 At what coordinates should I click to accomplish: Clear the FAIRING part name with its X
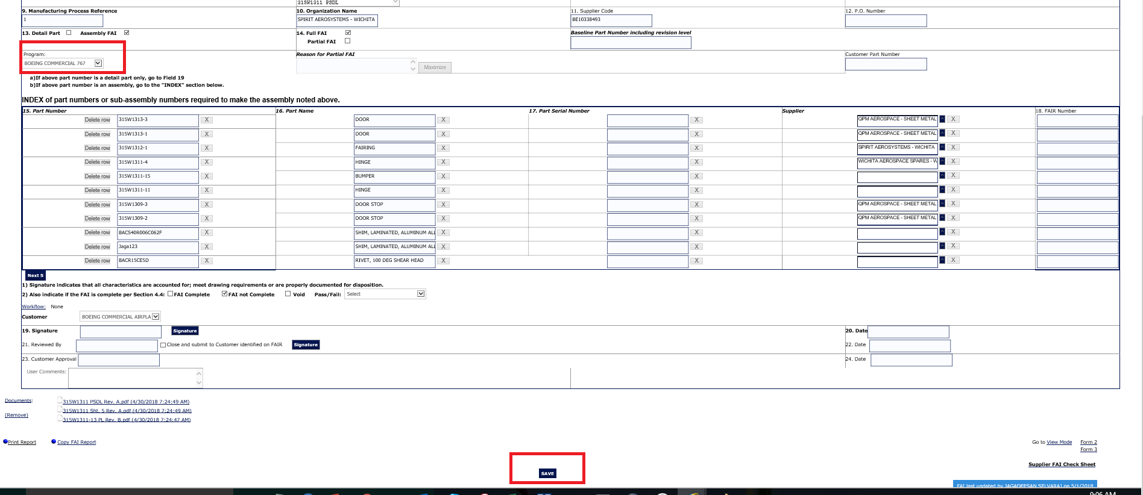(443, 148)
